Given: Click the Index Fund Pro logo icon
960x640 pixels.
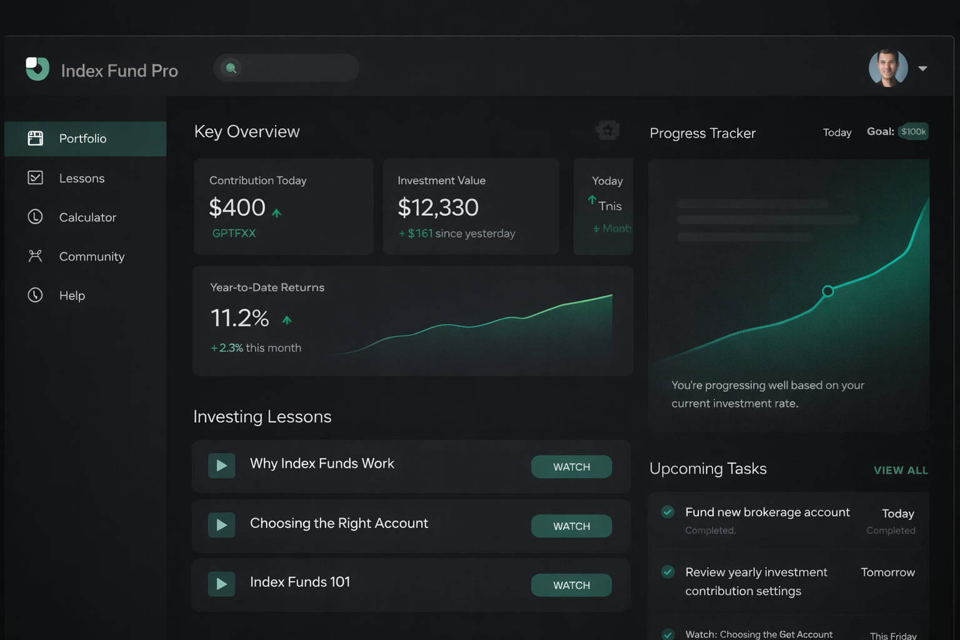Looking at the screenshot, I should pyautogui.click(x=37, y=69).
